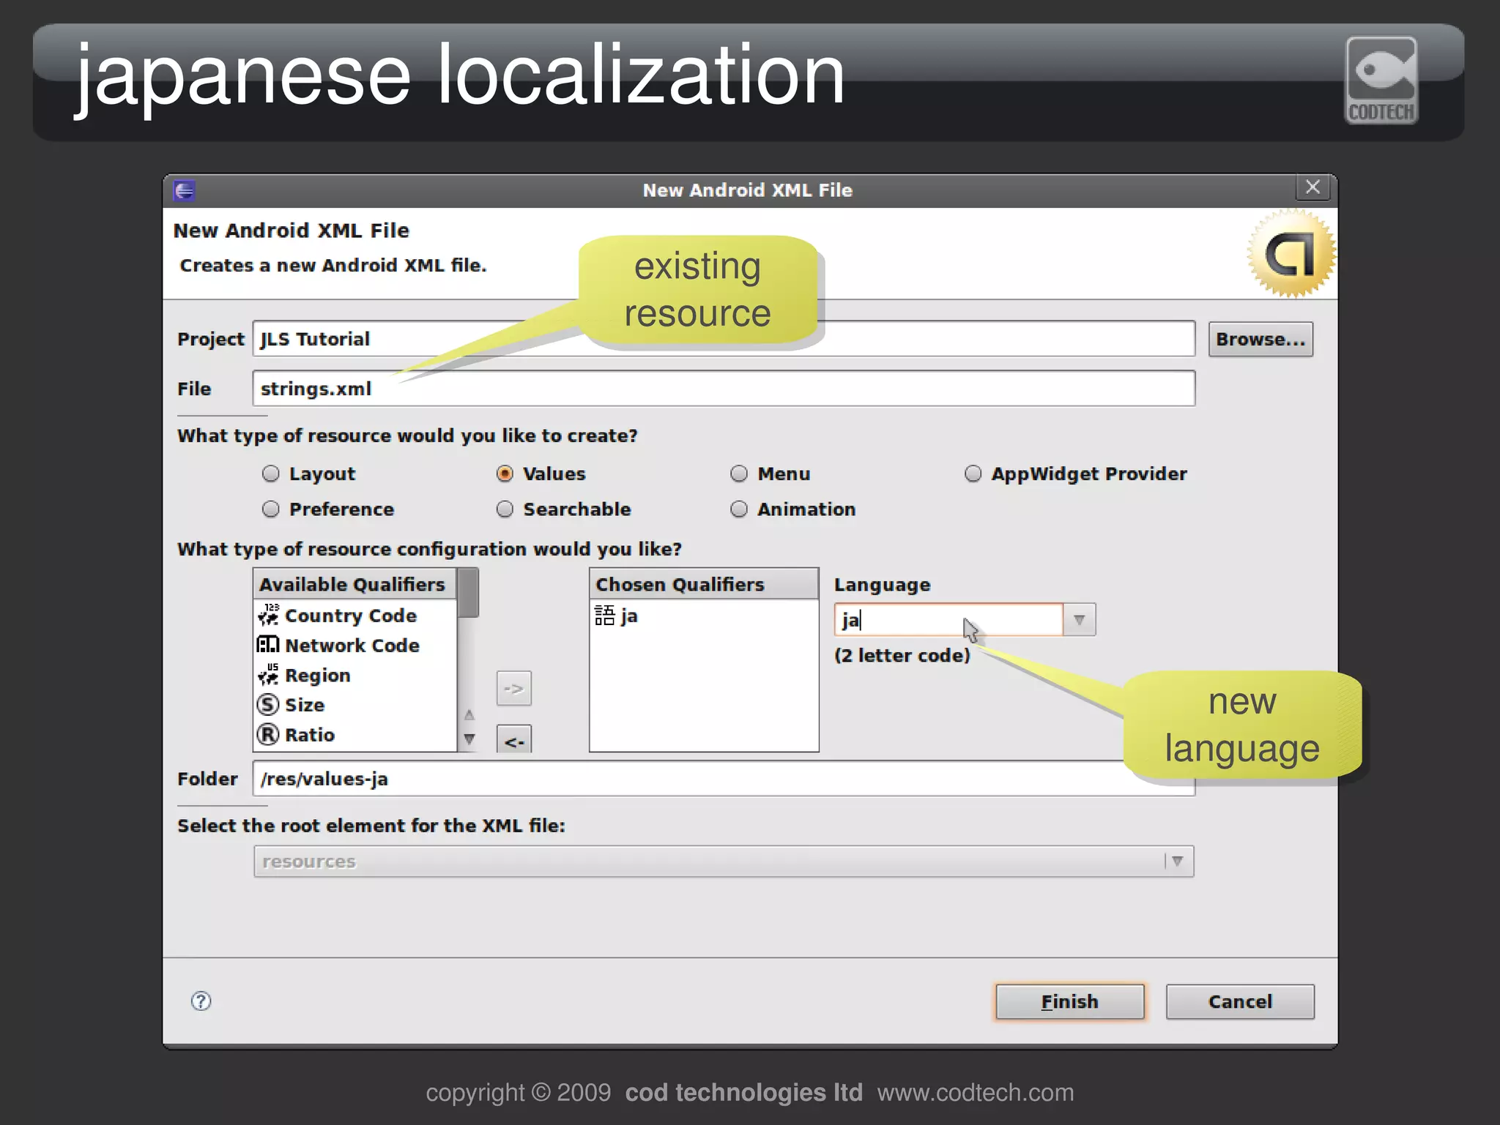Select the Animation resource type

click(x=792, y=509)
